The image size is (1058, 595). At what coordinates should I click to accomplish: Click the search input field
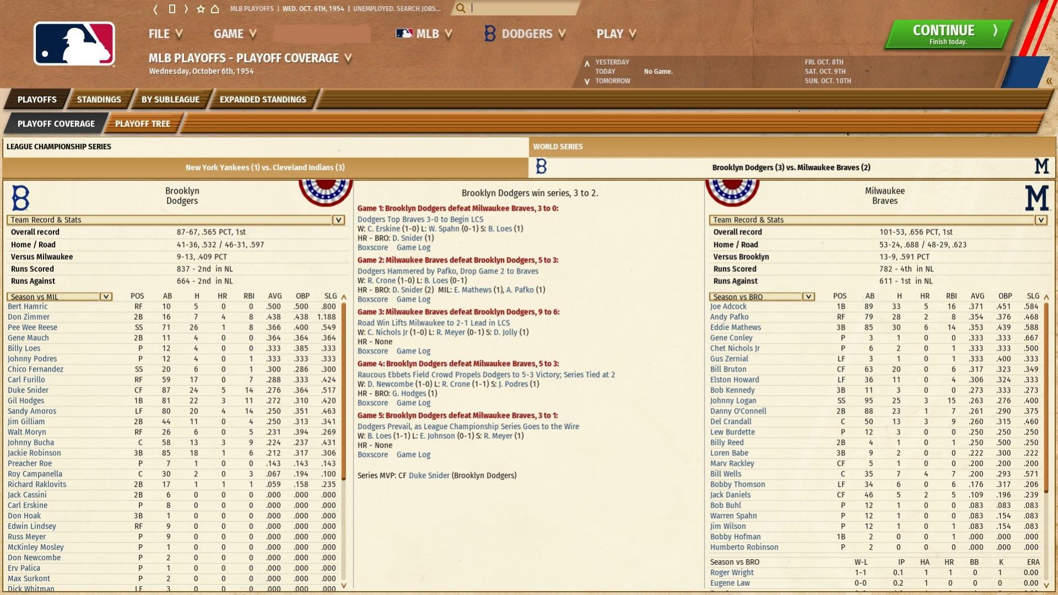pos(524,8)
